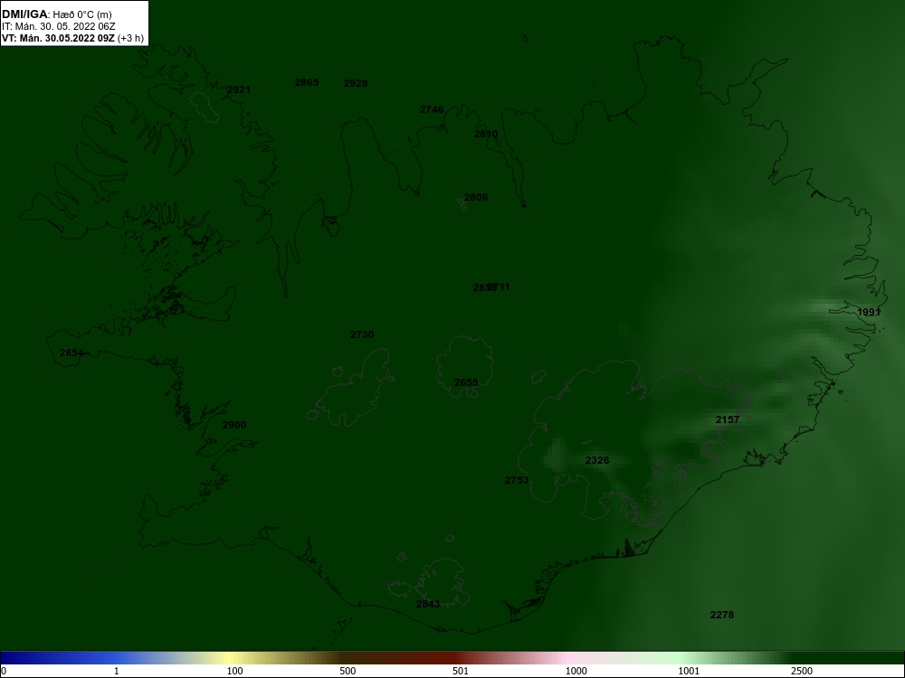This screenshot has height=678, width=905.
Task: Click the map value 2843
Action: coord(428,604)
